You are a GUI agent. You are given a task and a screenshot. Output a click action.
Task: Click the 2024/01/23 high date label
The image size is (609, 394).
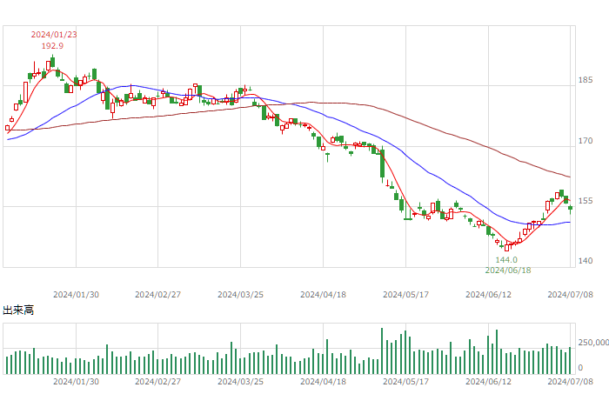[x=54, y=35]
